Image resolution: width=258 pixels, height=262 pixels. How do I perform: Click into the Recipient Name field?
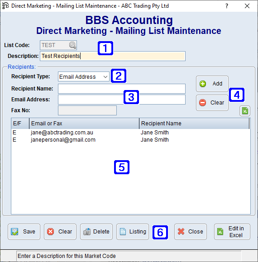tap(122, 89)
